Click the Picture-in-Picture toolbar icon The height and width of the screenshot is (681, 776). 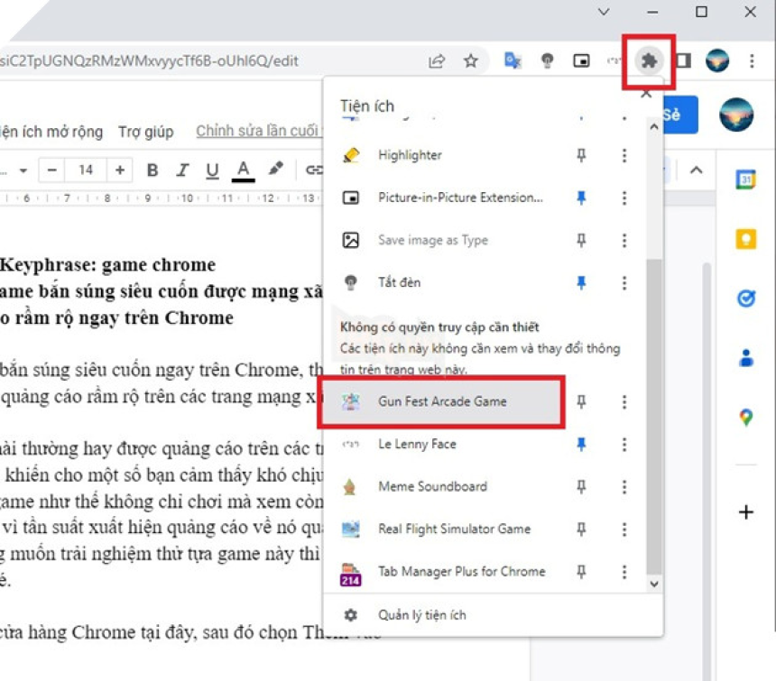581,60
